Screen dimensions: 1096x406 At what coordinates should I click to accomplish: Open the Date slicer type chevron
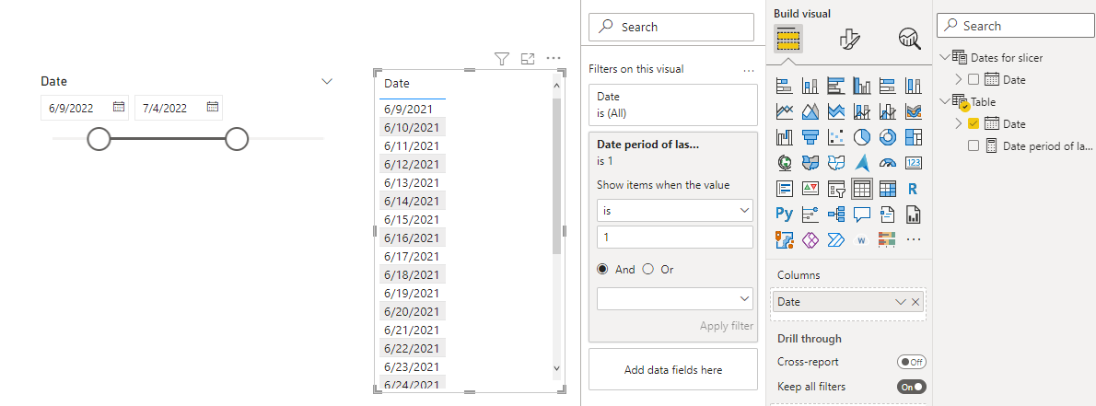pos(326,81)
